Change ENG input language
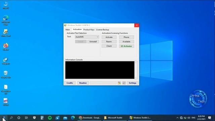This screenshot has height=121, width=215. pos(193,118)
